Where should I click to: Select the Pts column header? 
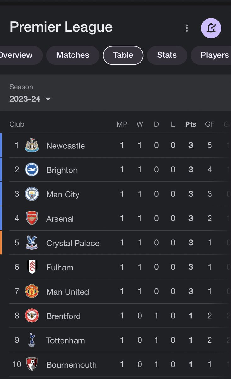point(191,124)
